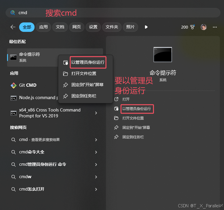Select the 全部 filter tab
Image resolution: width=224 pixels, height=210 pixels.
pos(27,27)
